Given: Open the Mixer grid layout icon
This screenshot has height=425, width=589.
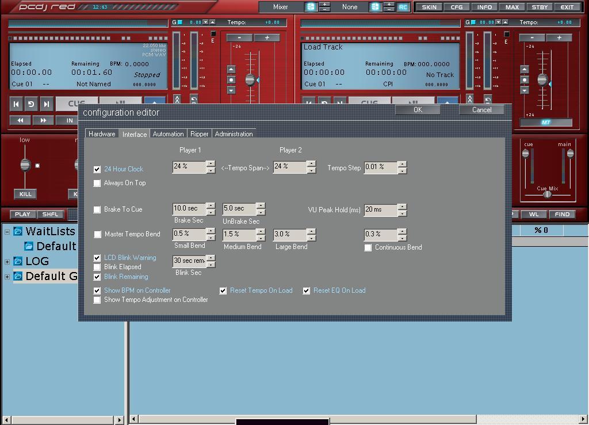Looking at the screenshot, I should coord(311,7).
